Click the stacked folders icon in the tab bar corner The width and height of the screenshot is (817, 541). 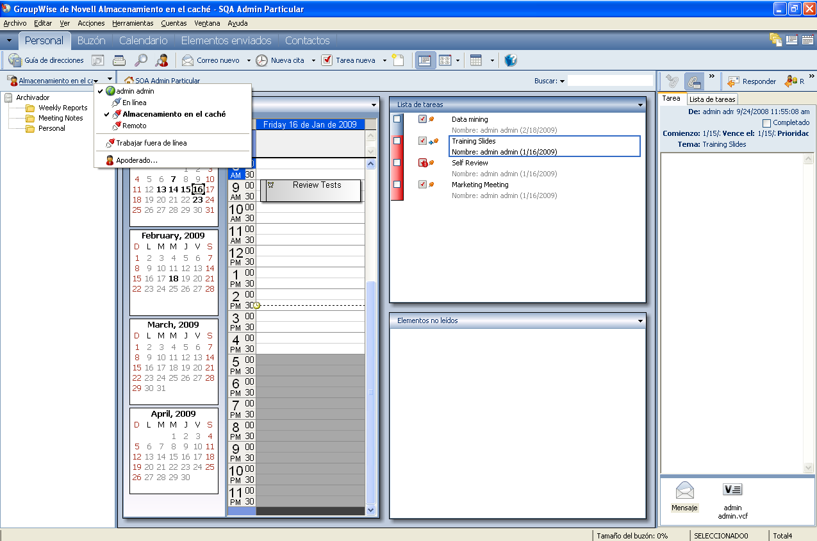(x=776, y=40)
